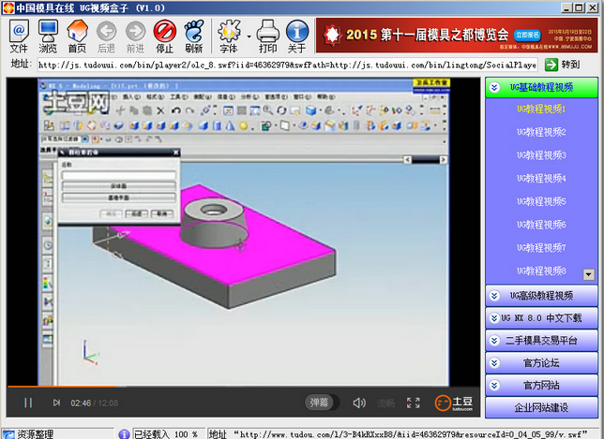604x439 pixels.
Task: Select UG教程视频5 in the list
Action: [x=541, y=201]
